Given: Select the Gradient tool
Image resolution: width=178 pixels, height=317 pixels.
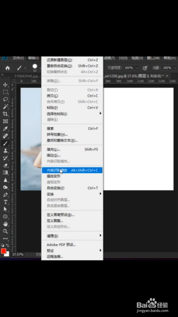Looking at the screenshot, I should pyautogui.click(x=5, y=172).
